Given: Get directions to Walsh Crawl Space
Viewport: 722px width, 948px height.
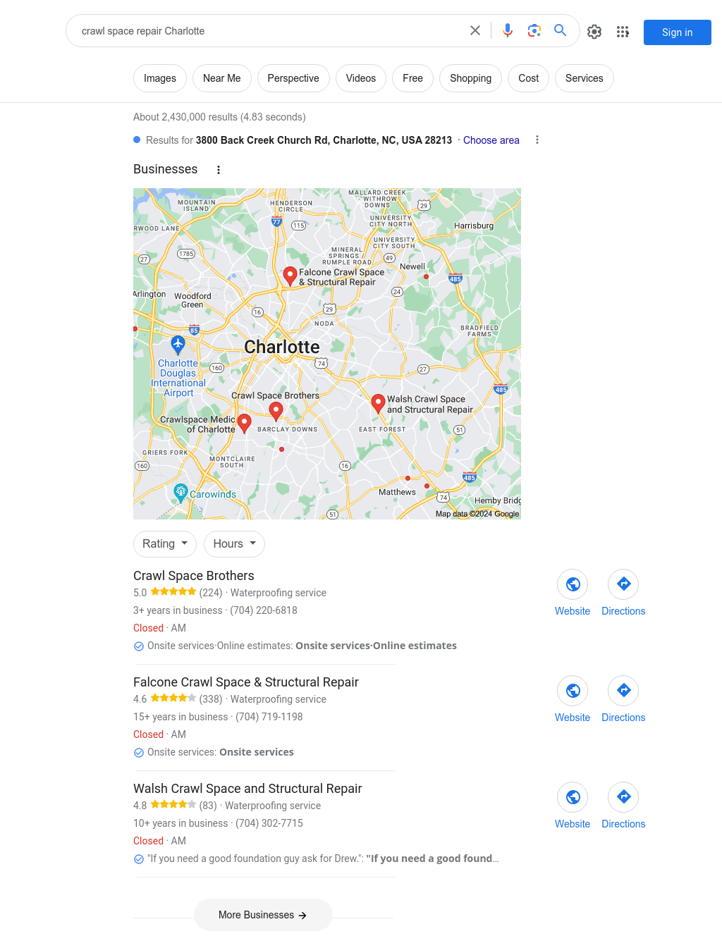Looking at the screenshot, I should click(x=623, y=797).
